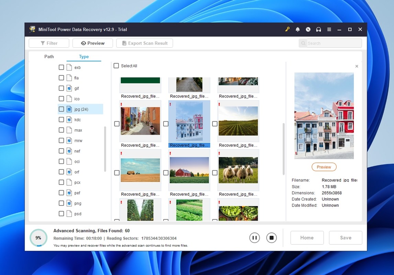Image resolution: width=394 pixels, height=275 pixels.
Task: Tick checkbox beside wheat field tractor photo
Action: tap(117, 173)
